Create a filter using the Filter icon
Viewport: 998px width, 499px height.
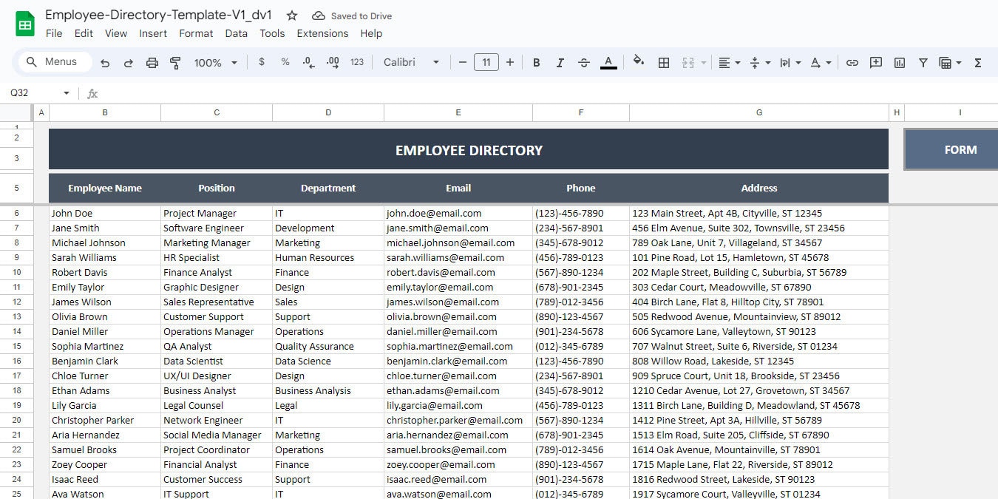pyautogui.click(x=923, y=62)
